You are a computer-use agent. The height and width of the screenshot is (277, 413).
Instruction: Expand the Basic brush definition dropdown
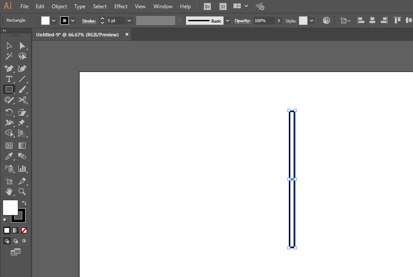tap(227, 21)
